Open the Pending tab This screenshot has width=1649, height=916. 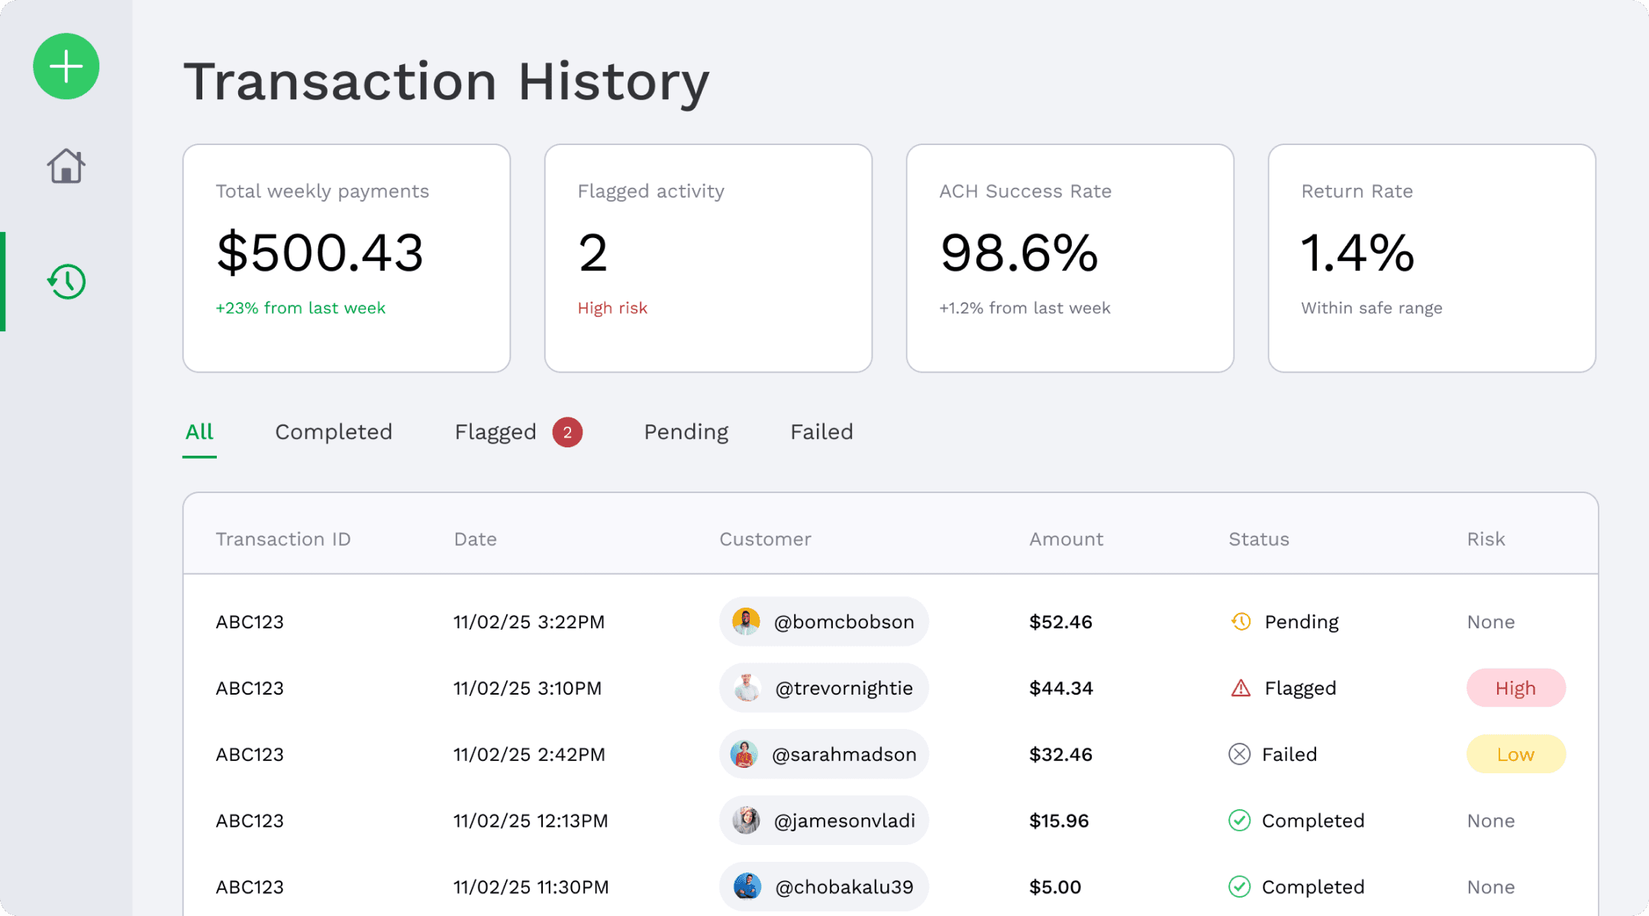coord(686,432)
